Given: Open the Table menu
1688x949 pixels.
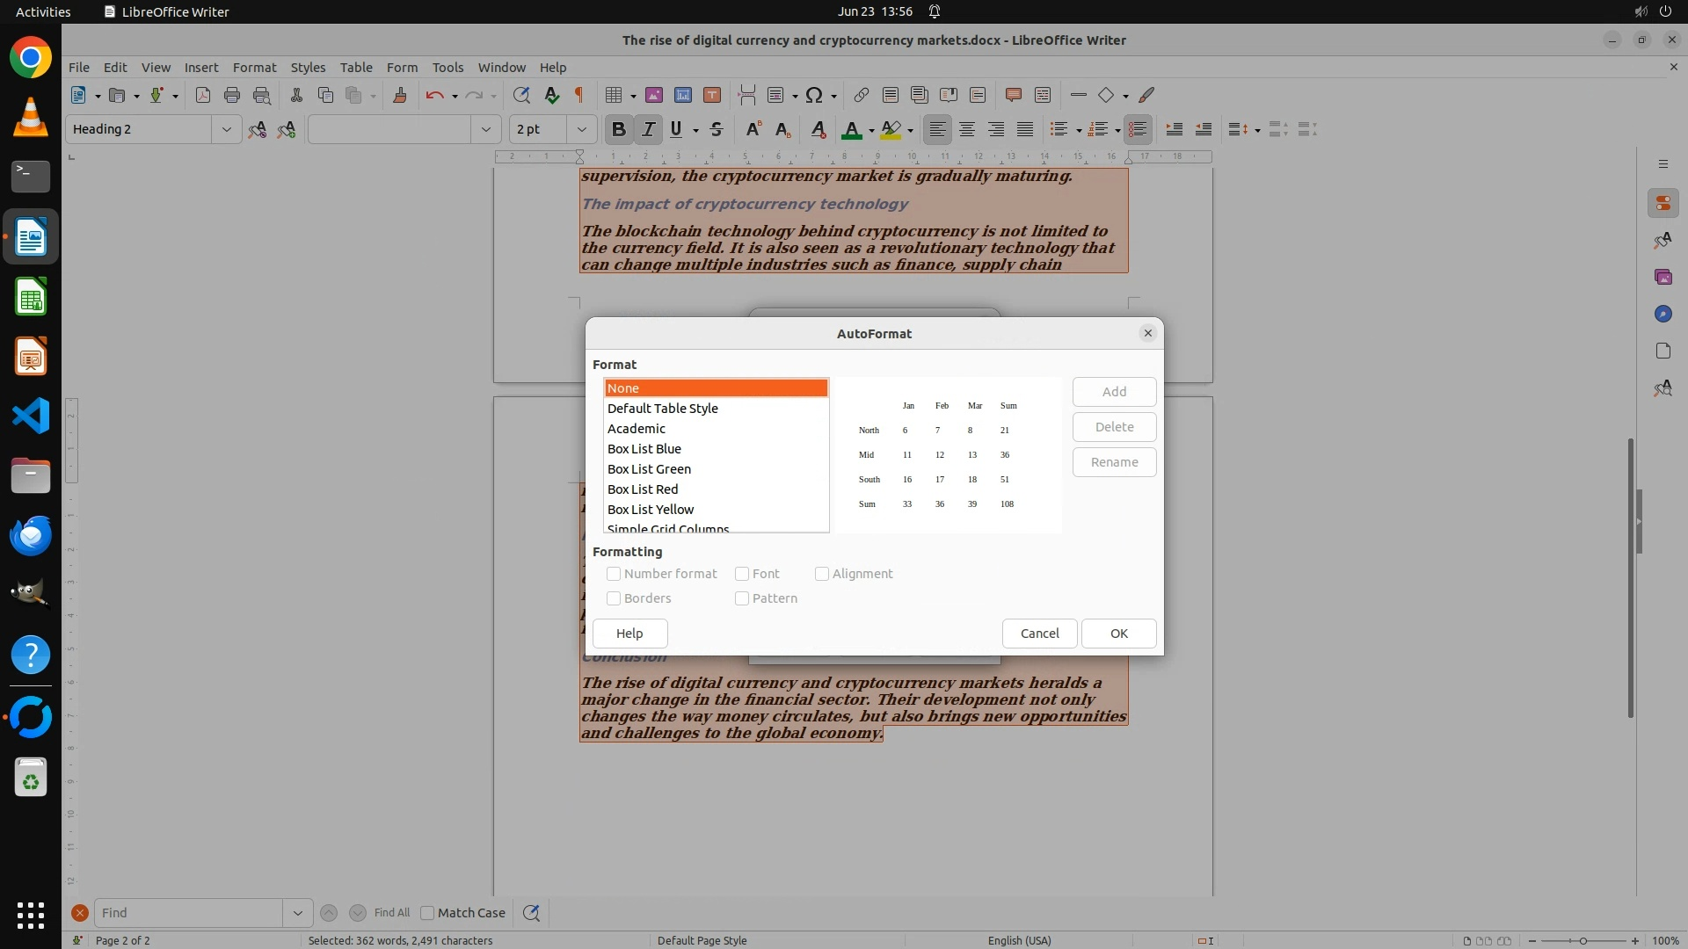Looking at the screenshot, I should click(356, 67).
